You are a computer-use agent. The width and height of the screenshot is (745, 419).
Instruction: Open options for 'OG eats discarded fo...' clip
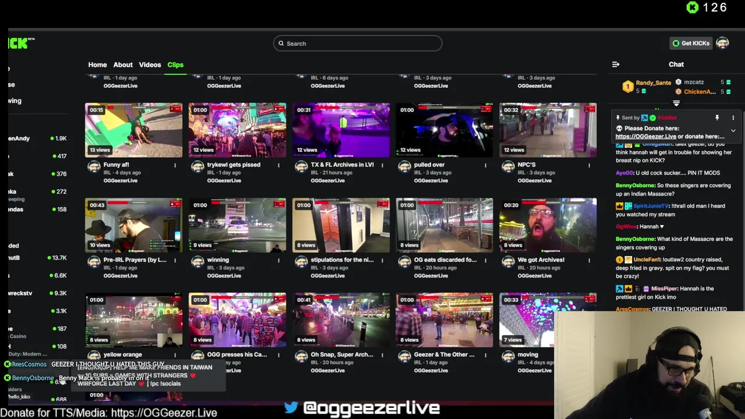click(x=485, y=260)
